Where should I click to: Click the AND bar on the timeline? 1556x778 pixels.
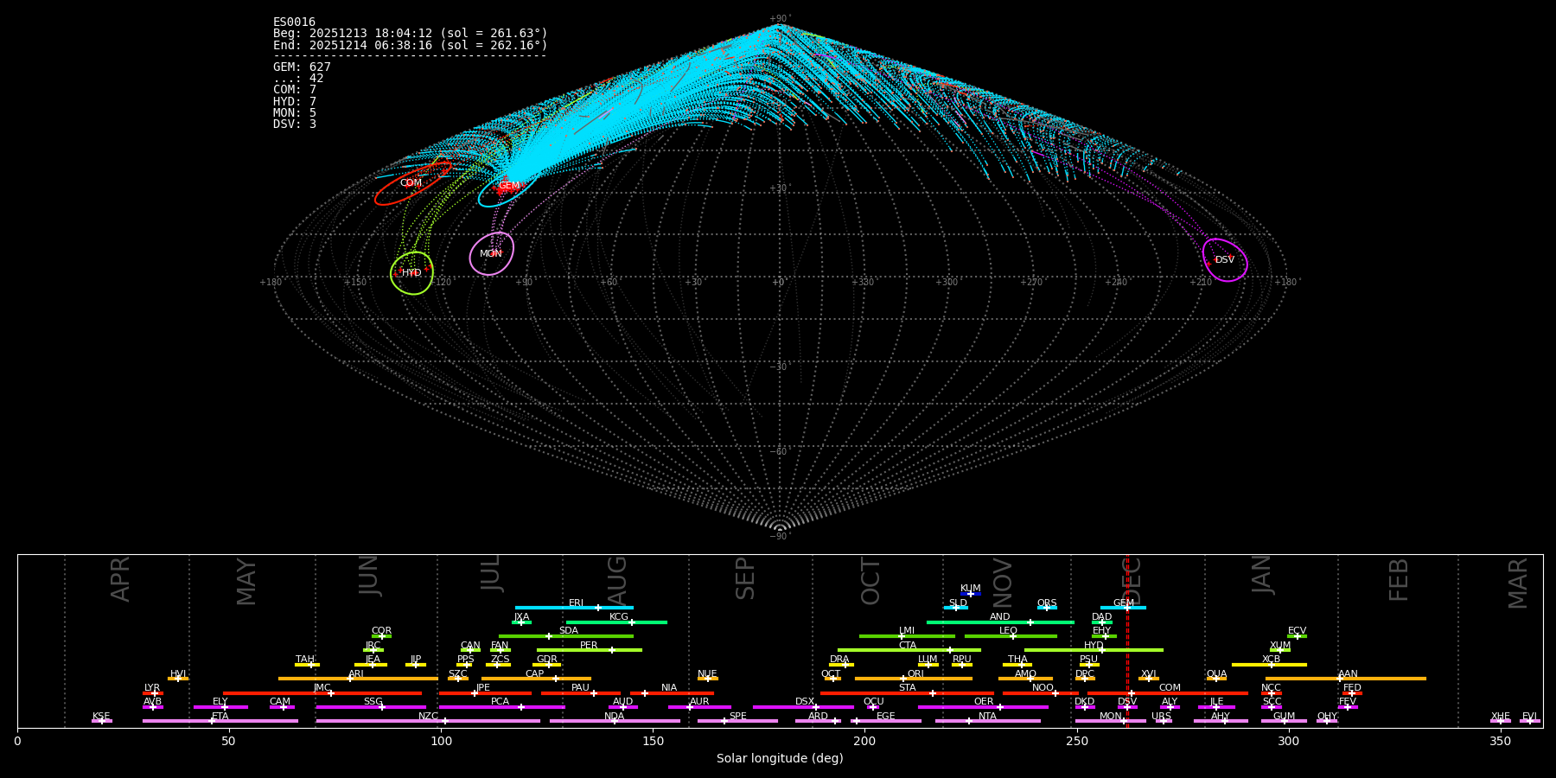tap(1000, 622)
